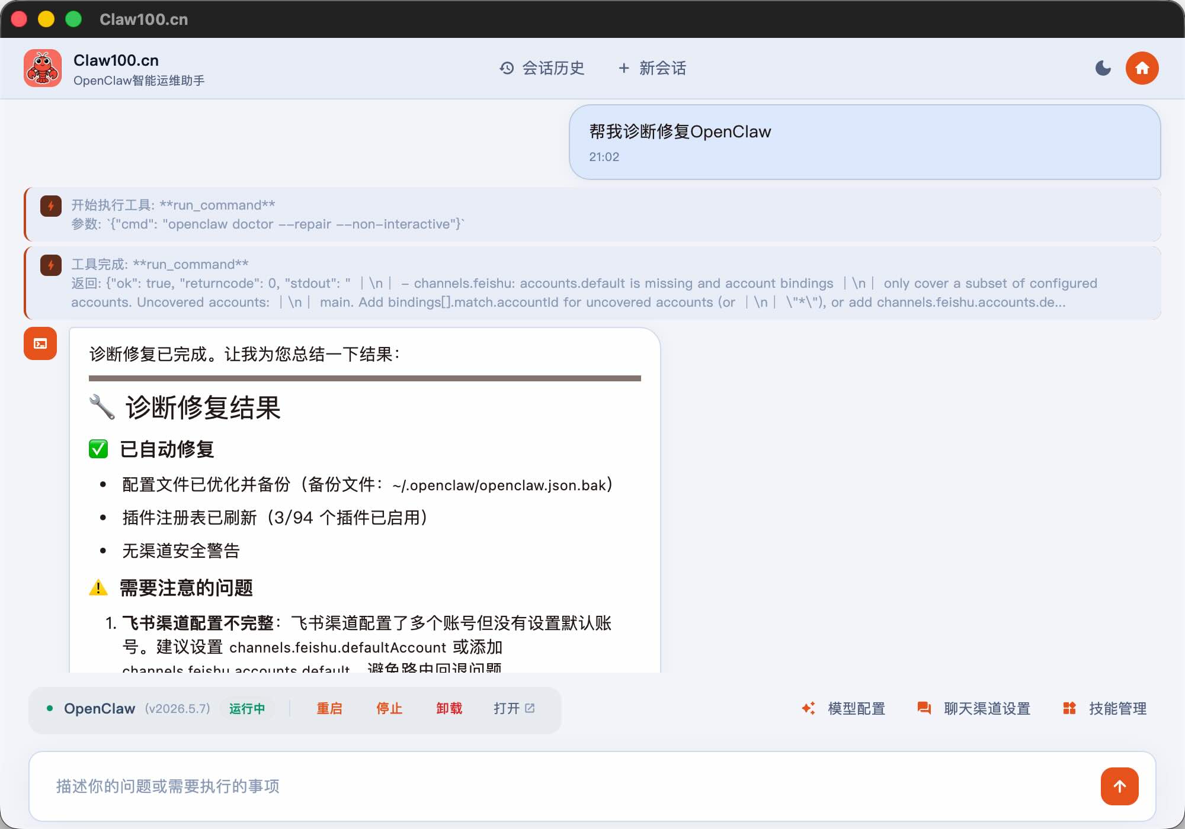1185x829 pixels.
Task: Open 技能管理 skill management
Action: pos(1104,708)
